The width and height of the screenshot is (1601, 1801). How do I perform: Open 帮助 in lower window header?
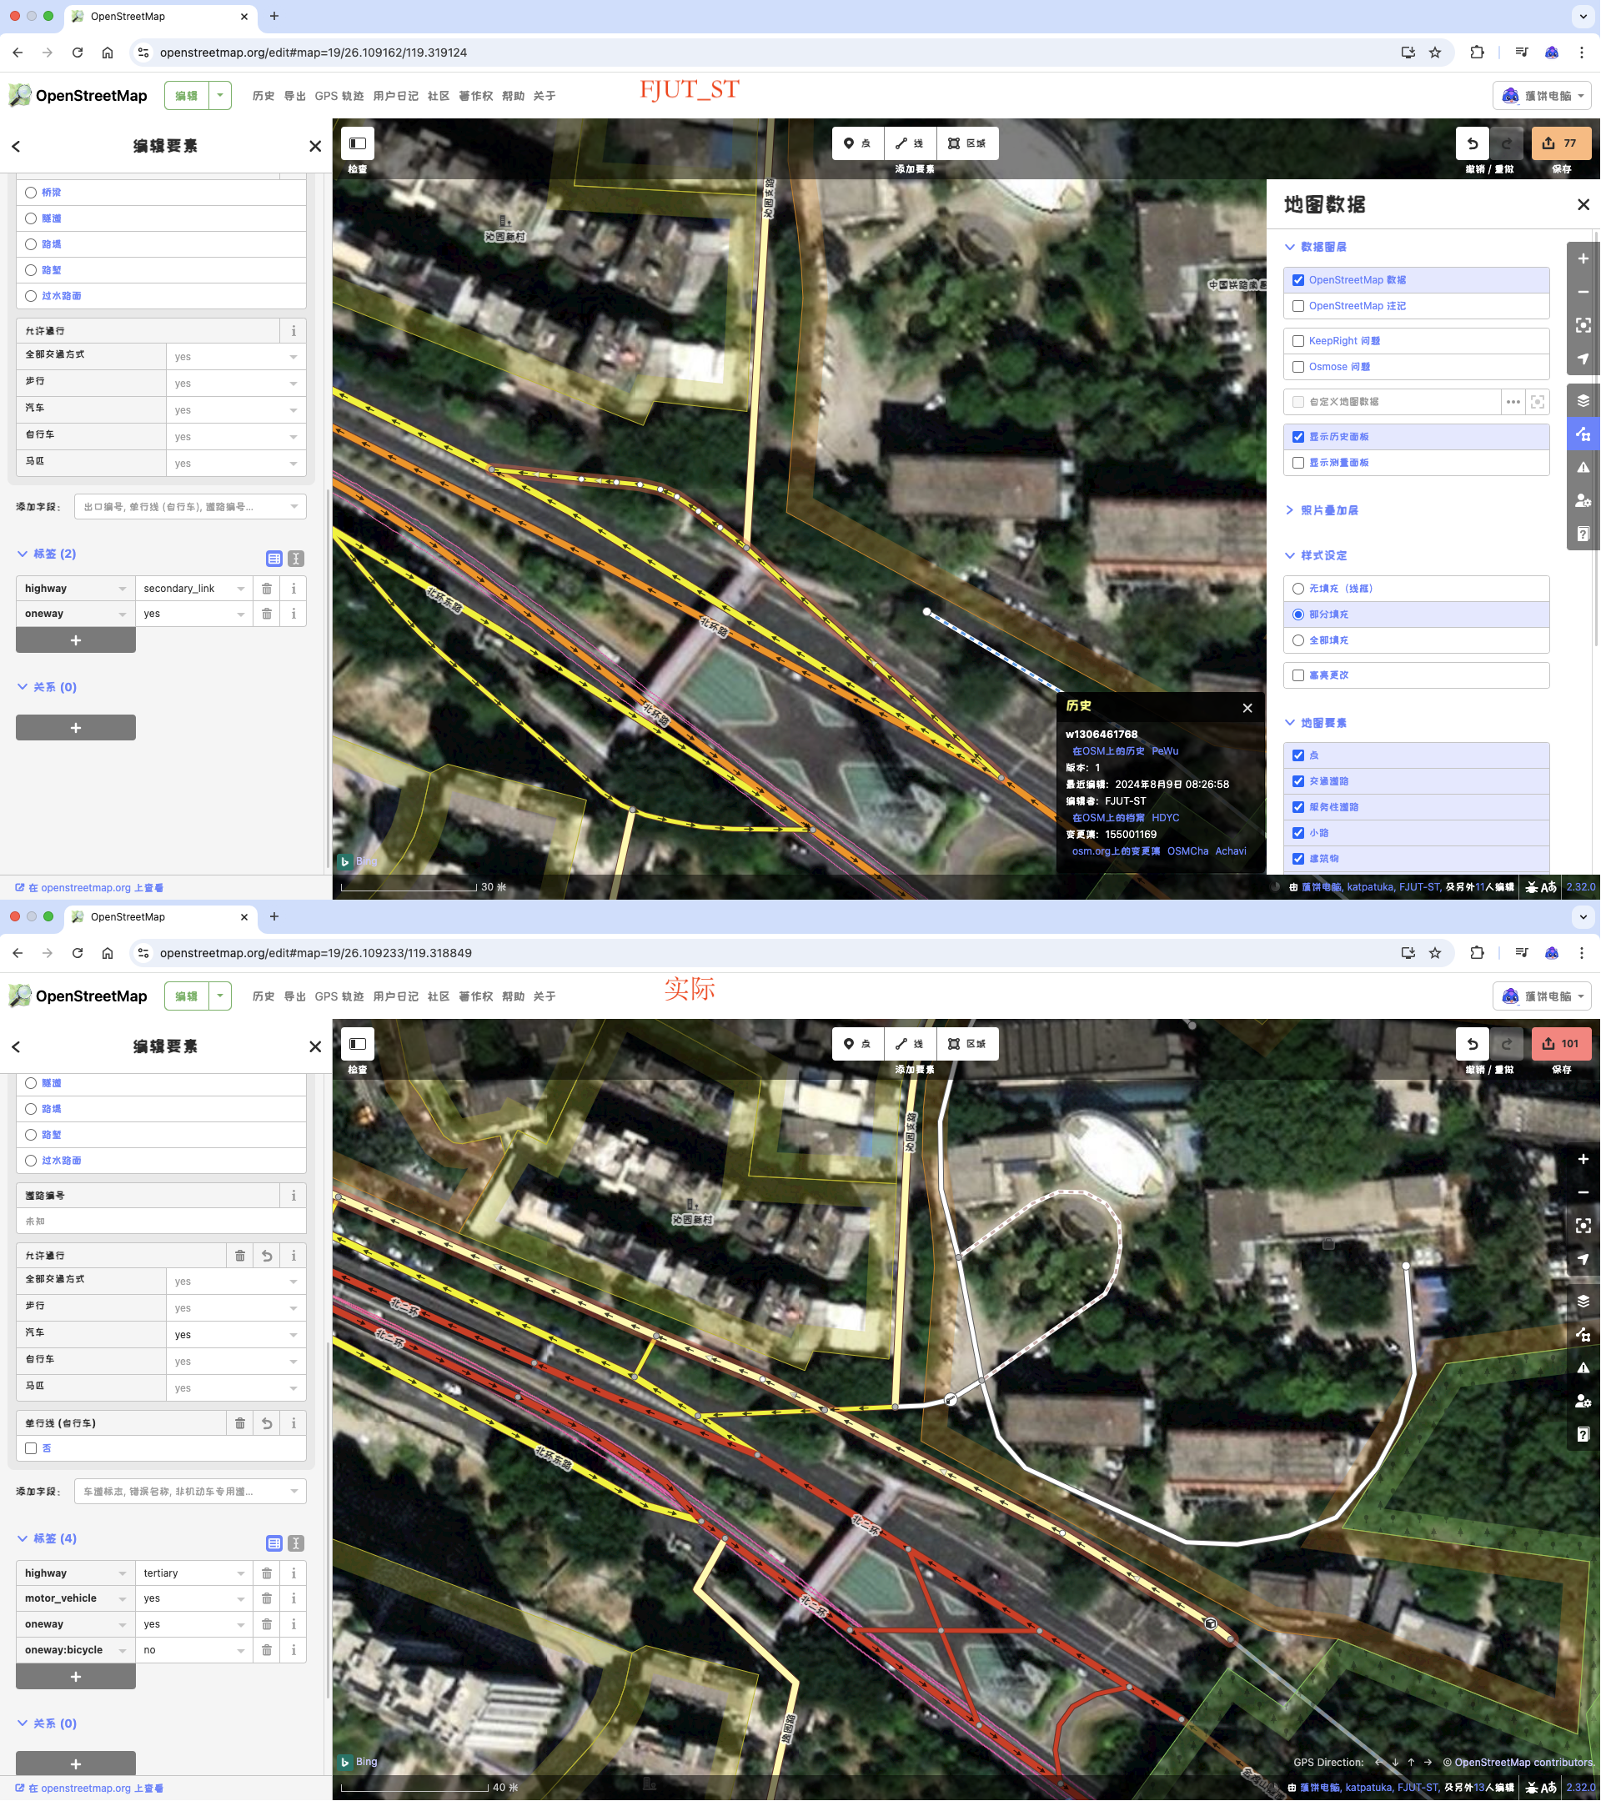tap(513, 996)
